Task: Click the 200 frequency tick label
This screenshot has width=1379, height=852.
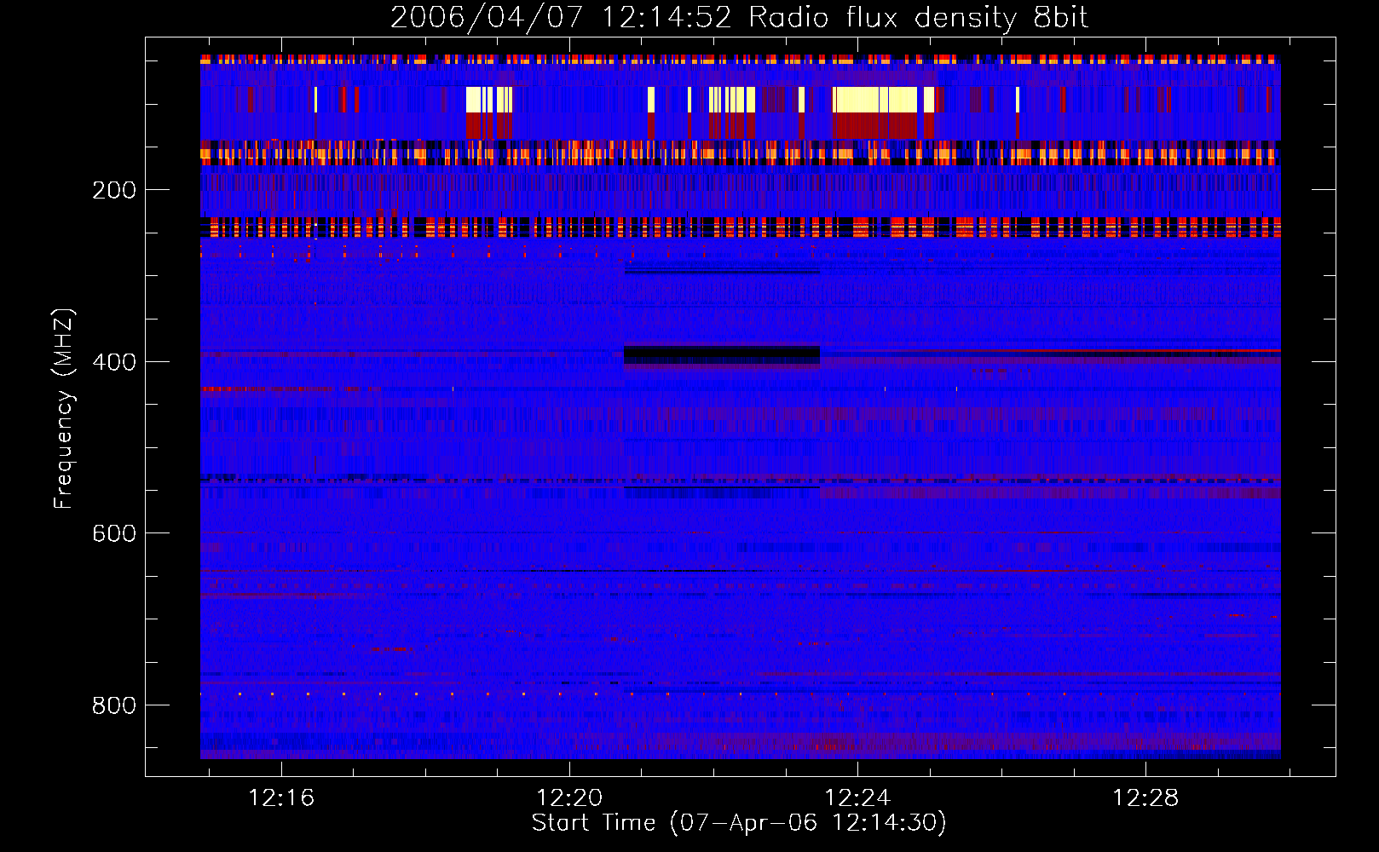Action: click(114, 190)
